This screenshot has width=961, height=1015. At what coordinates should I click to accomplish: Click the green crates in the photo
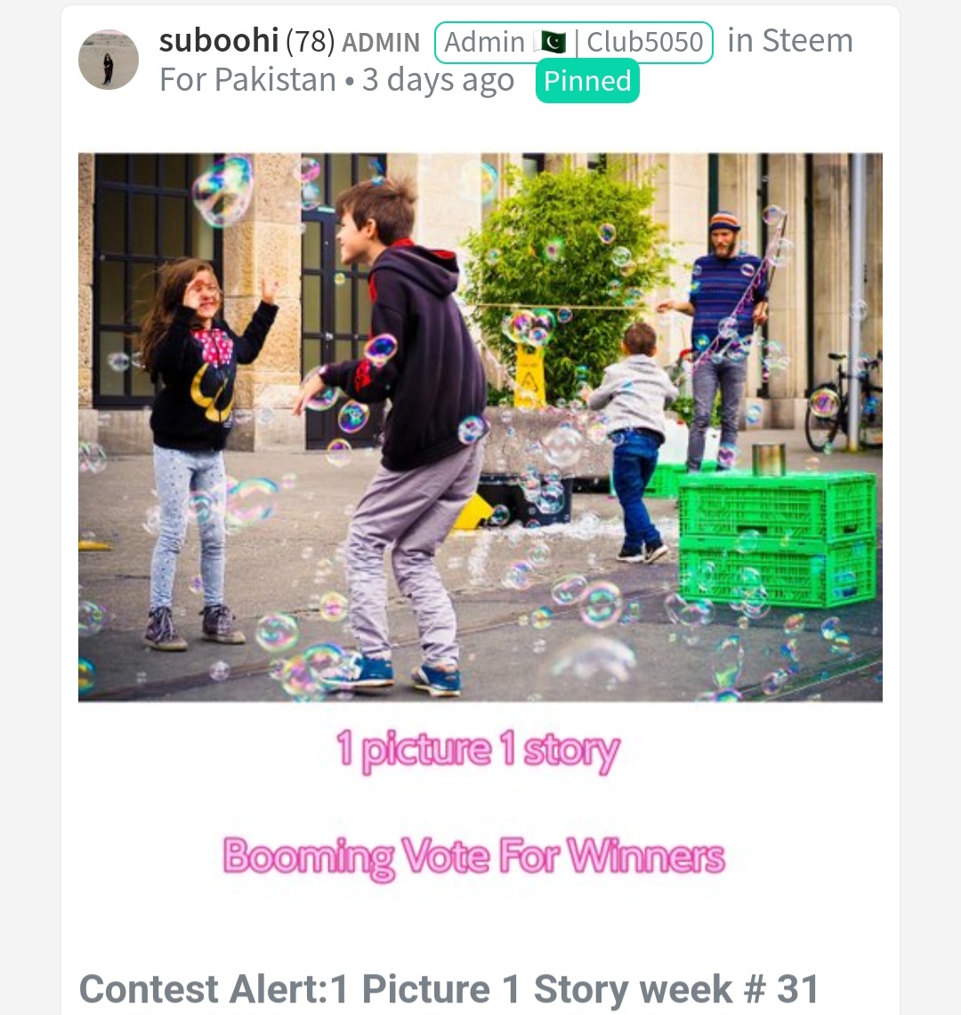(x=777, y=538)
